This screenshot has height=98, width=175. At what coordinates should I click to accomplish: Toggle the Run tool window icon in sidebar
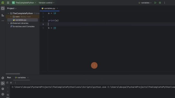[3, 83]
